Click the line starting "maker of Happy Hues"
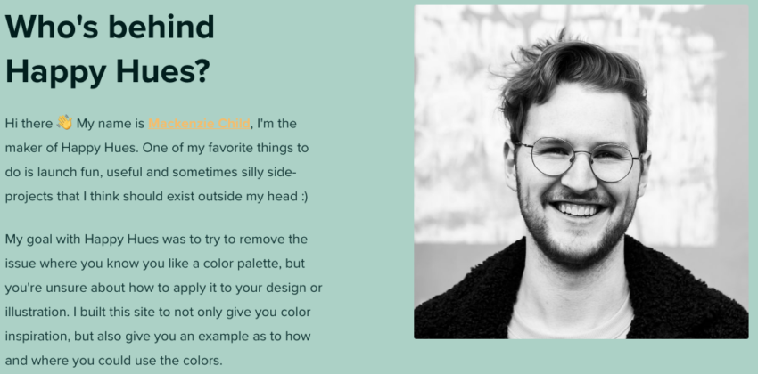 (156, 147)
